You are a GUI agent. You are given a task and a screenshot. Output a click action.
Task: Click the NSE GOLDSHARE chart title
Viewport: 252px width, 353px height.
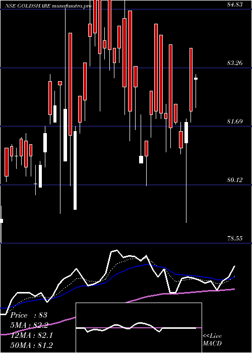pyautogui.click(x=48, y=6)
